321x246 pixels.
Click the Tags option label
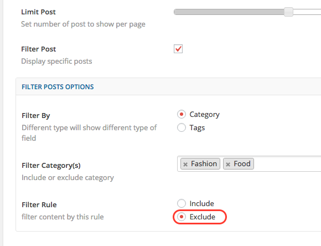(x=197, y=128)
